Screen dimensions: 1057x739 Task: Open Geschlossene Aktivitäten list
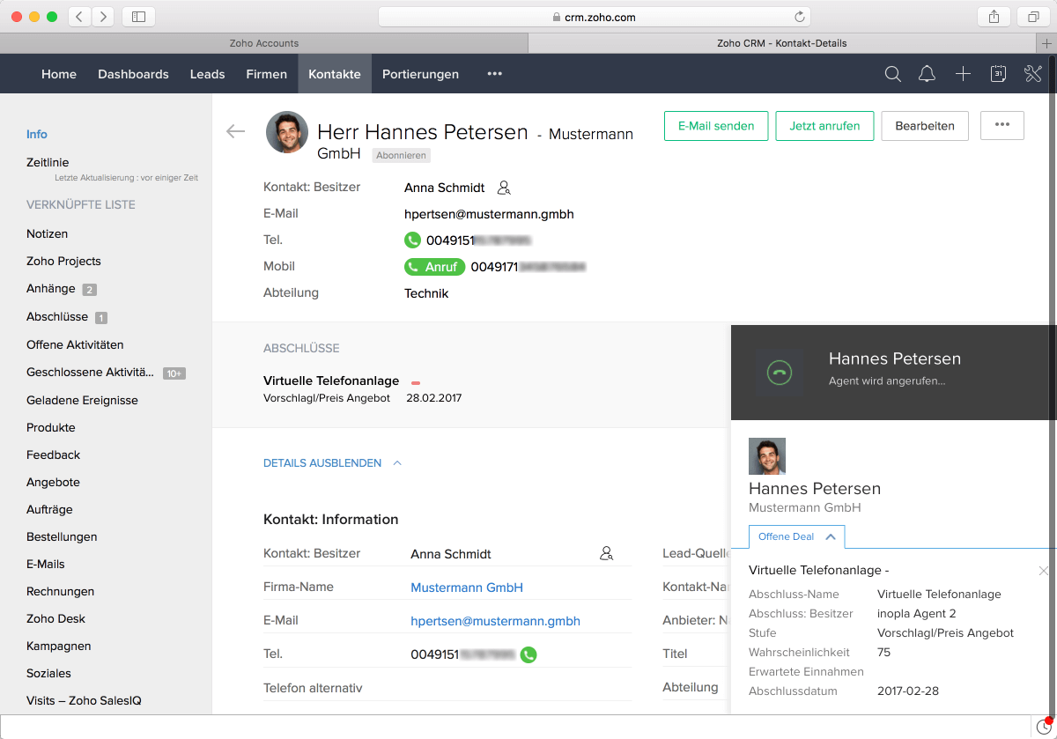click(90, 372)
